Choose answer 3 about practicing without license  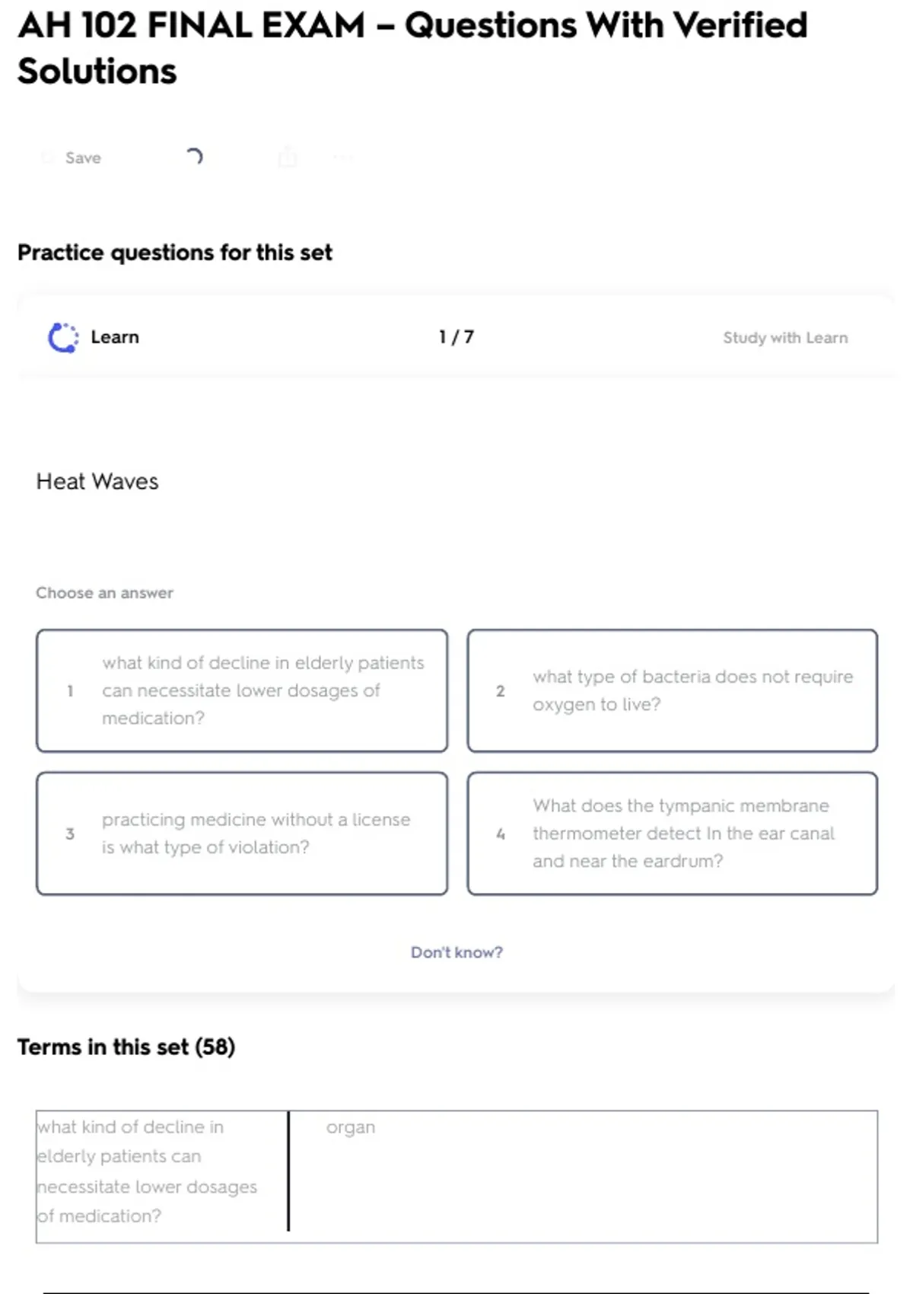coord(242,833)
